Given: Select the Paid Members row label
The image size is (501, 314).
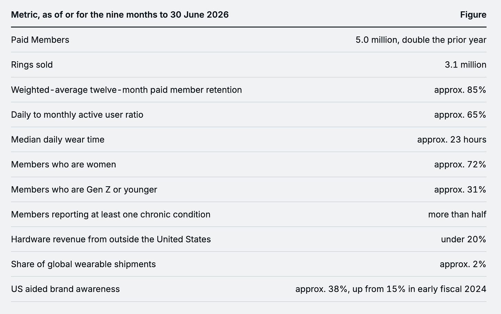Looking at the screenshot, I should (x=40, y=40).
